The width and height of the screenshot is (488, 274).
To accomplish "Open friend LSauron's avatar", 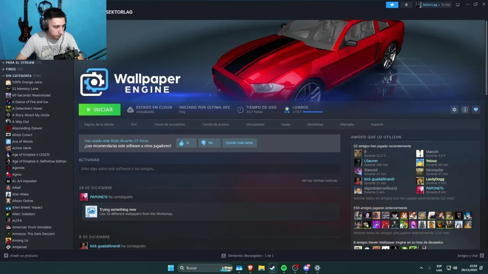I will click(x=358, y=162).
